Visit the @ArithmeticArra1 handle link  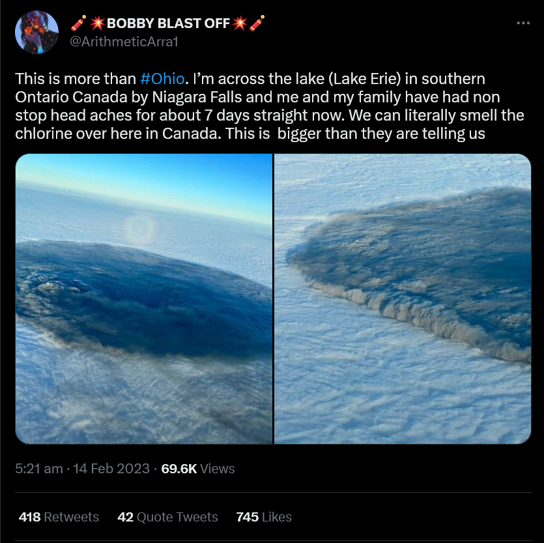(124, 42)
